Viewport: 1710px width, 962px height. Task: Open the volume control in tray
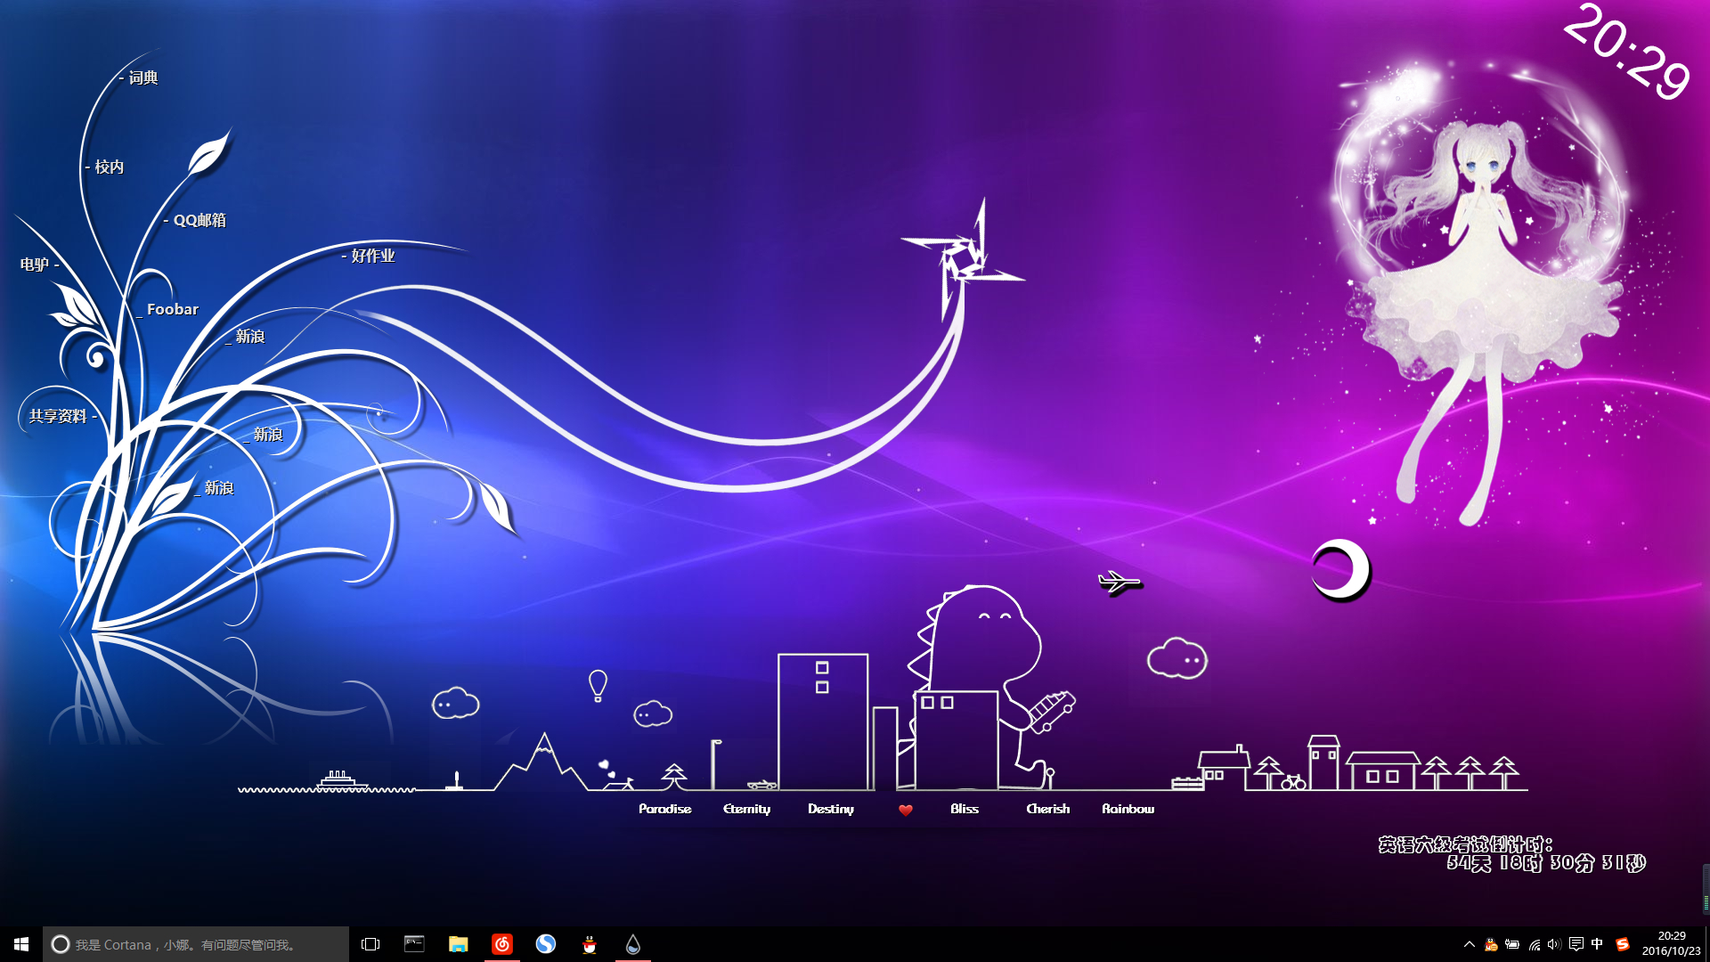(1554, 944)
